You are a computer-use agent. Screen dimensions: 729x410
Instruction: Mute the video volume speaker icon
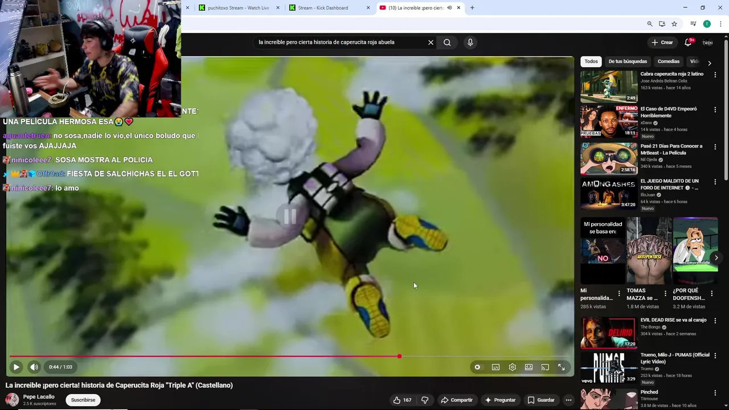tap(34, 367)
